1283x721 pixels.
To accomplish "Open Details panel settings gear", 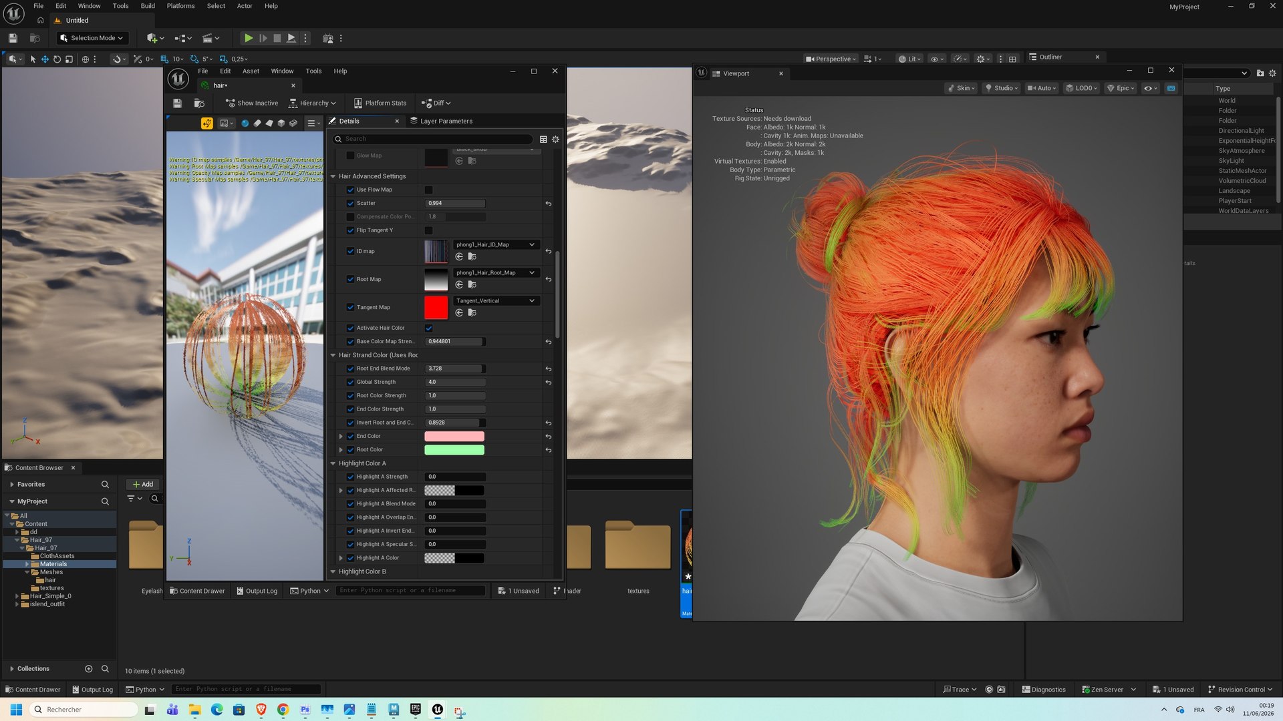I will coord(555,139).
